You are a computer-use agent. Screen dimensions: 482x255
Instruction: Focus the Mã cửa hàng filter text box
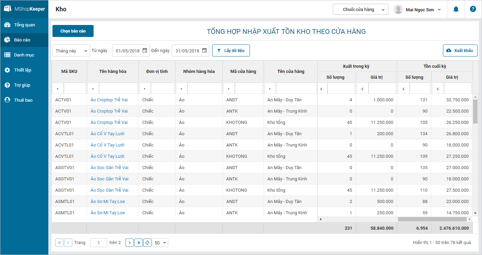[249, 88]
